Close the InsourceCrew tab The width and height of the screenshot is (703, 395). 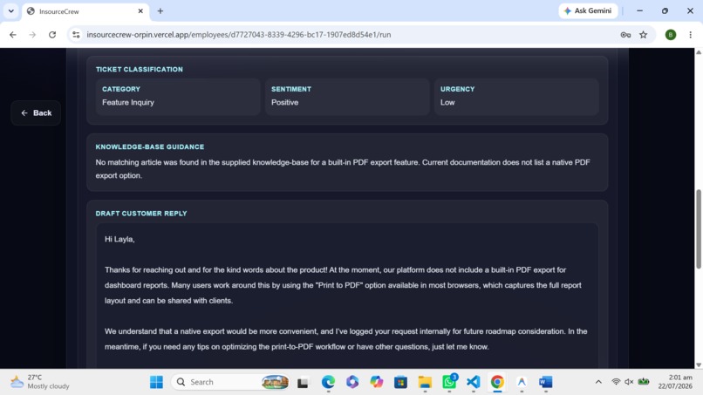[140, 11]
